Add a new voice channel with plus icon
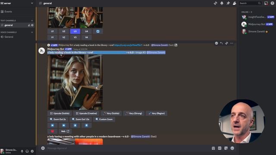The height and width of the screenshot is (155, 276). click(x=32, y=32)
